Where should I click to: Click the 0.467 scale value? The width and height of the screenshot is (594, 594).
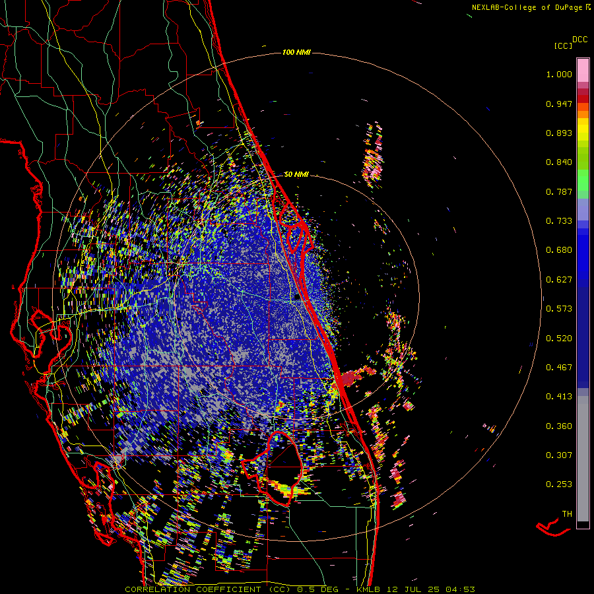[x=559, y=368]
